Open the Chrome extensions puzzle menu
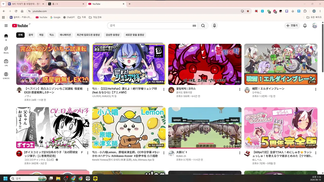The image size is (324, 182). click(x=305, y=11)
